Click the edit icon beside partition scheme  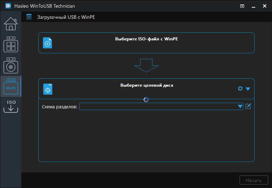coord(248,106)
